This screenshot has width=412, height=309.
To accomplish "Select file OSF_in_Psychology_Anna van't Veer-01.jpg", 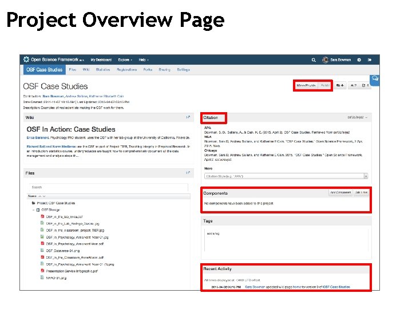I will pos(77,237).
